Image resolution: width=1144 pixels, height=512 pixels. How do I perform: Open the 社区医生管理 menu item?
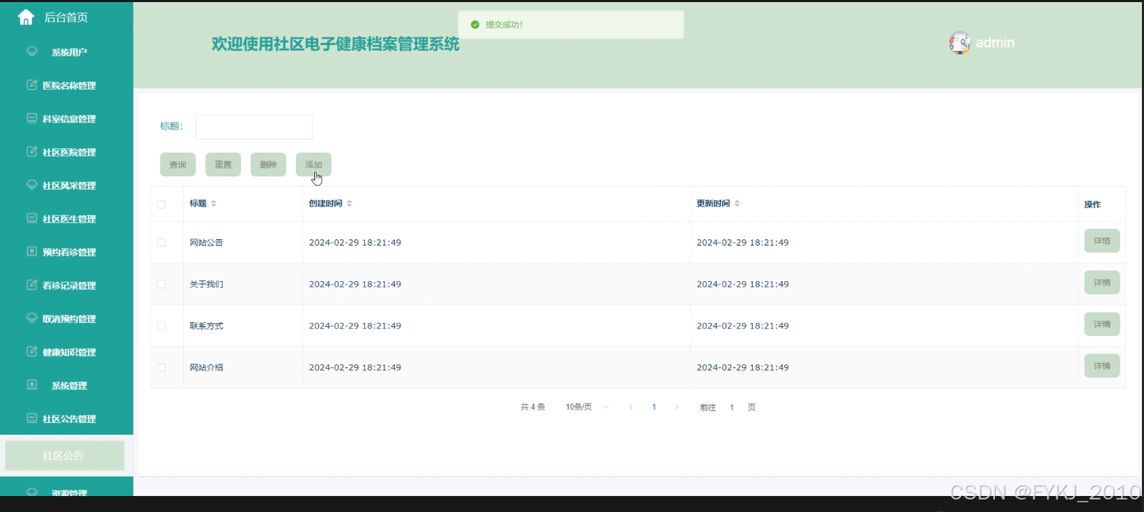point(67,219)
